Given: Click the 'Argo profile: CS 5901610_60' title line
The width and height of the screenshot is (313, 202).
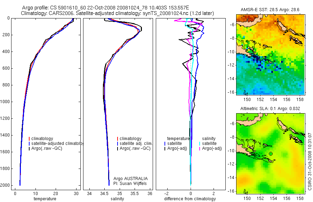Looking at the screenshot, I should pos(105,8).
